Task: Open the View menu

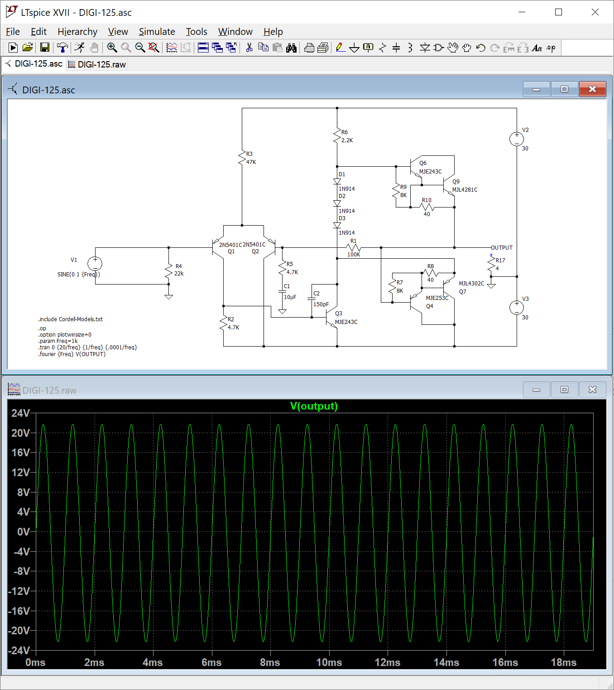Action: [118, 32]
